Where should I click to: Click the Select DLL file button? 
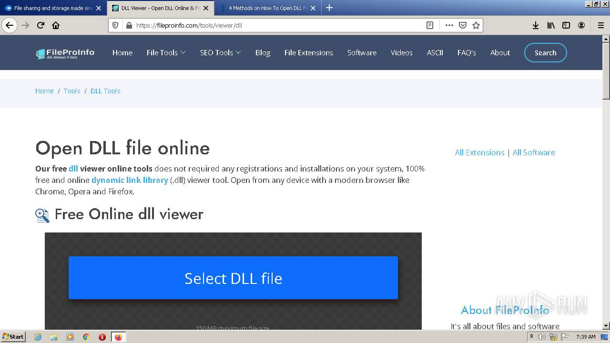pyautogui.click(x=233, y=278)
